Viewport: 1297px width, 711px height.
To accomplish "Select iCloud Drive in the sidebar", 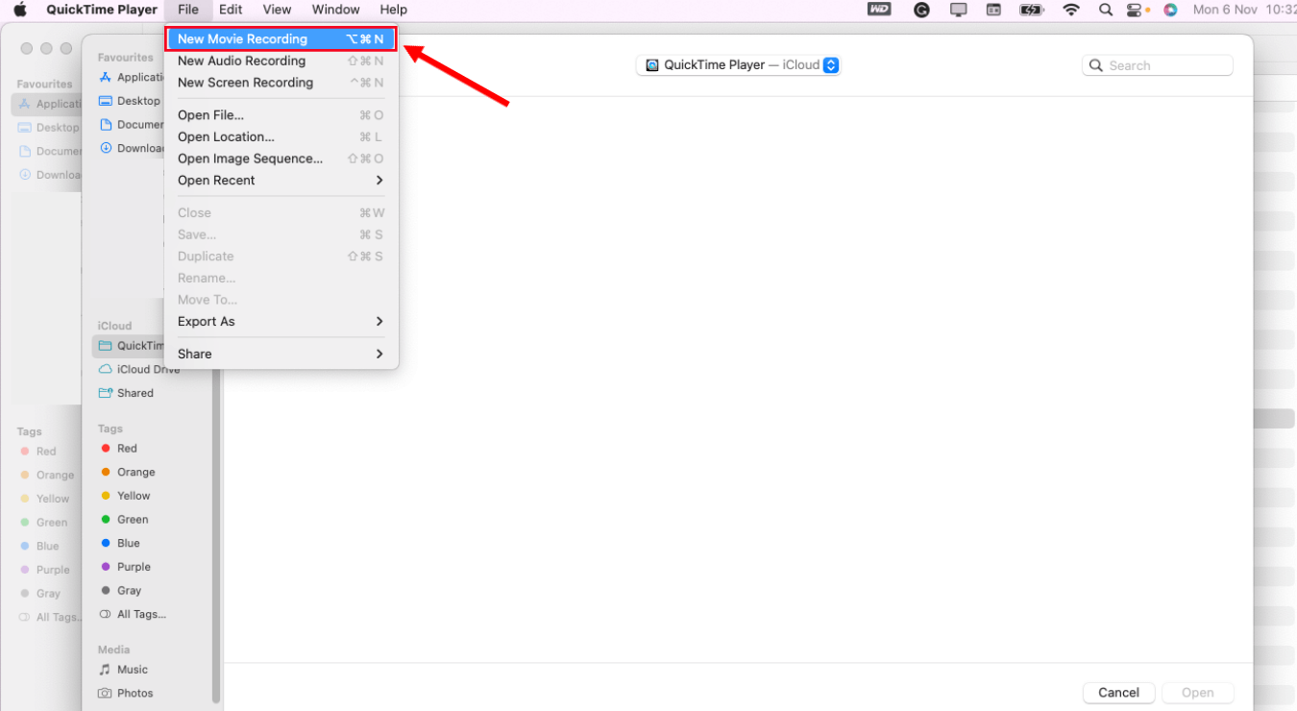I will [x=139, y=369].
